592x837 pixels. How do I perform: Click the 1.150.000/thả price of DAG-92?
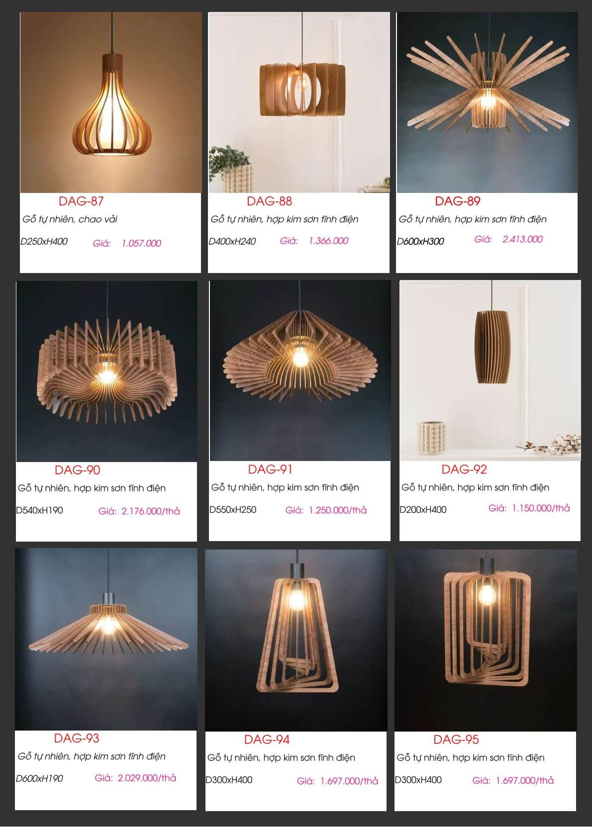(x=541, y=508)
